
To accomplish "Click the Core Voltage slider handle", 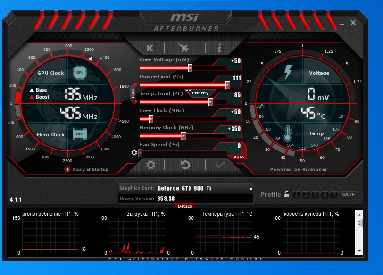I will (x=190, y=68).
